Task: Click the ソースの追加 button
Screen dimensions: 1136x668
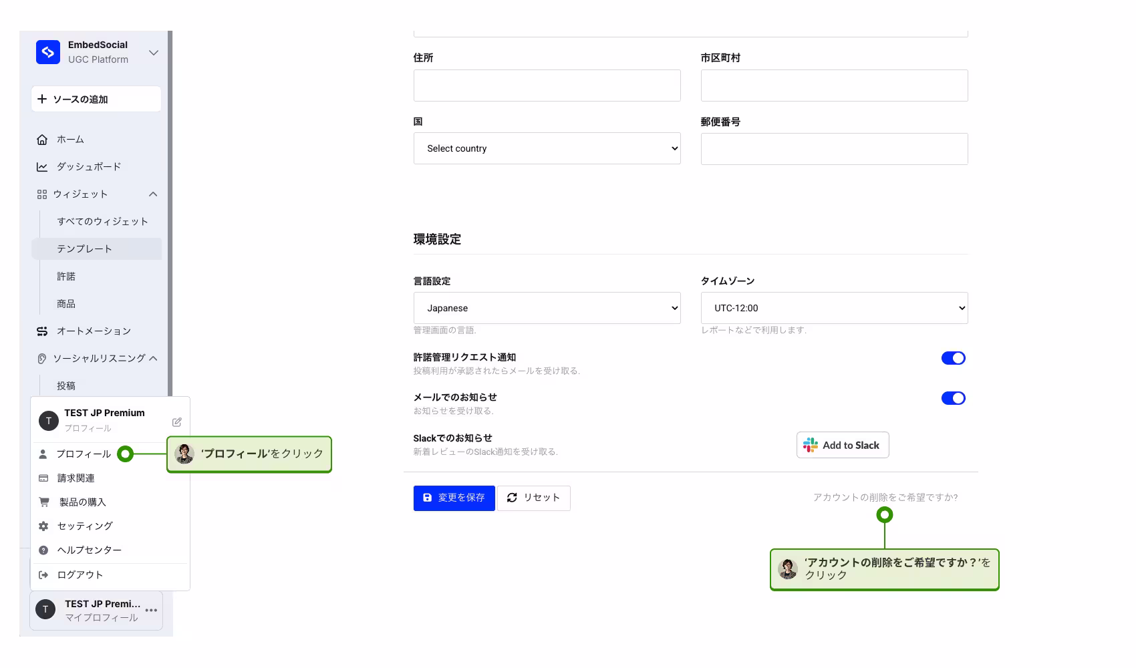Action: click(x=96, y=99)
